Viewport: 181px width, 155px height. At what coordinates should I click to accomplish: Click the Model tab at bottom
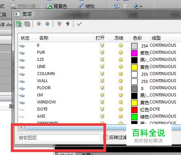click(66, 154)
